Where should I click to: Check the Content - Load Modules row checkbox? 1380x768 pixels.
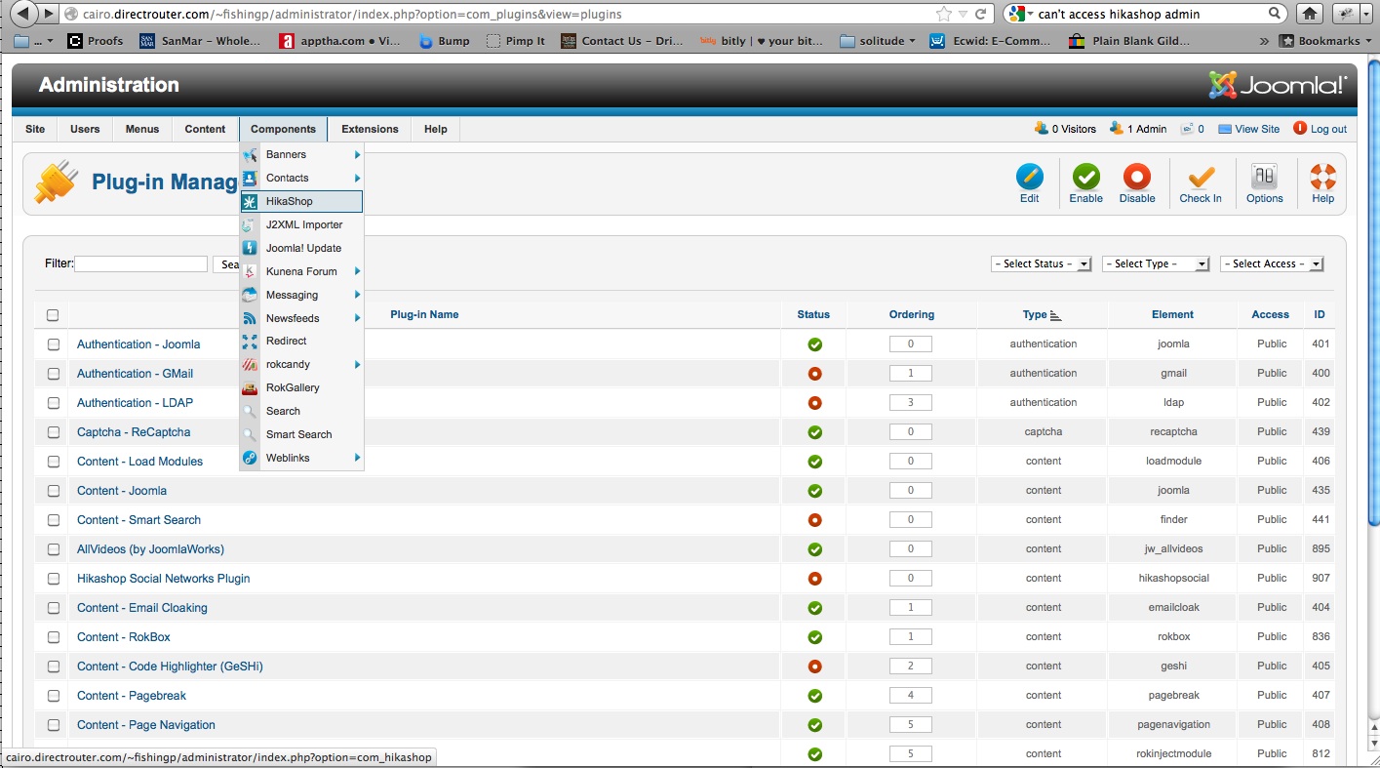pyautogui.click(x=54, y=462)
